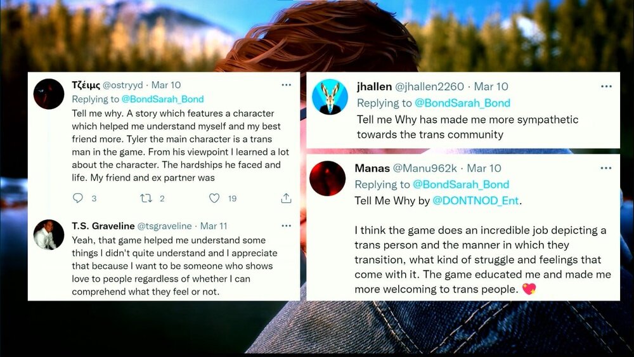Screen dimensions: 634x357
Task: Like the ostryyd tweet via heart icon
Action: tap(214, 198)
